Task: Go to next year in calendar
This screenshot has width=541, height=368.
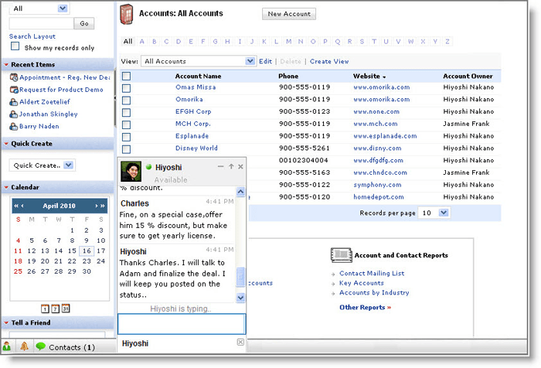Action: pyautogui.click(x=103, y=206)
